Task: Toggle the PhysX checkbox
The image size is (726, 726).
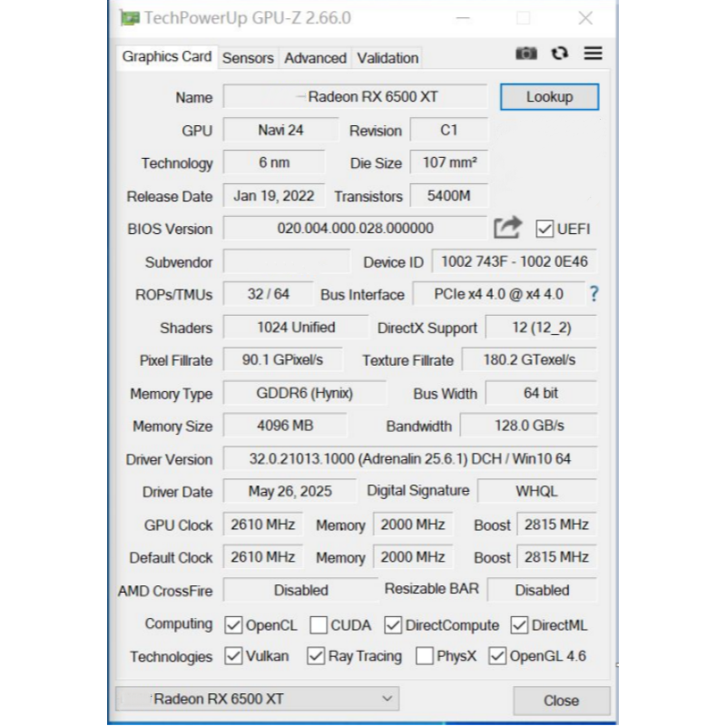Action: coord(425,656)
